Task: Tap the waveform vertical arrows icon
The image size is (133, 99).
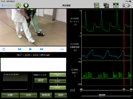Action: [116, 5]
